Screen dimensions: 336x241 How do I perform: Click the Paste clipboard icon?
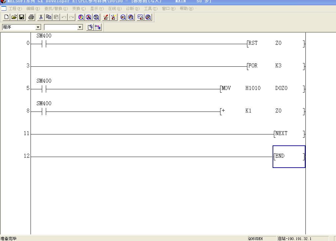[x=56, y=17]
